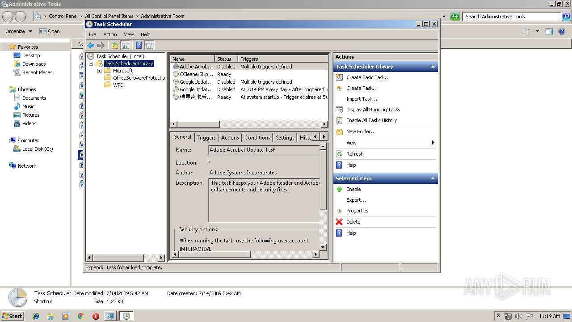Switch to the Conditions tab
Viewport: 572px width, 322px height.
coord(257,138)
